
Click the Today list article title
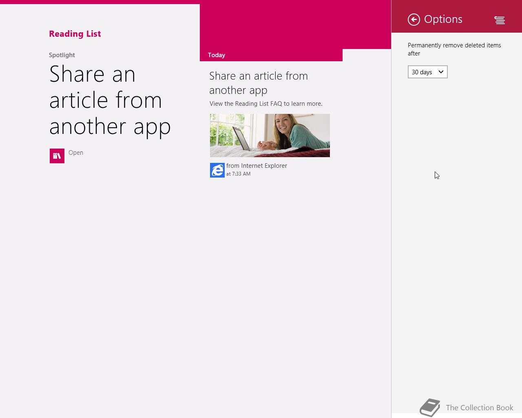point(259,83)
